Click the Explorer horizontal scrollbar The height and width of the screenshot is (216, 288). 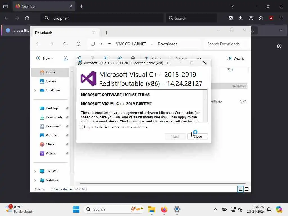pyautogui.click(x=163, y=183)
